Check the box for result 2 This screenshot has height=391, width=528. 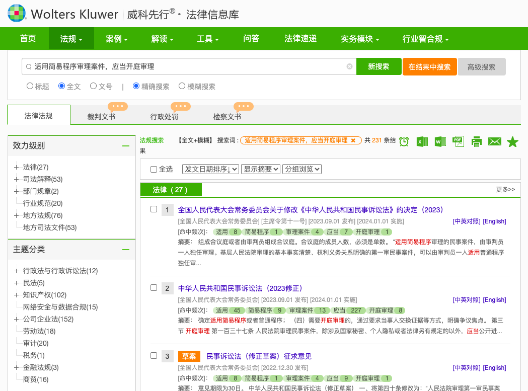coord(154,288)
